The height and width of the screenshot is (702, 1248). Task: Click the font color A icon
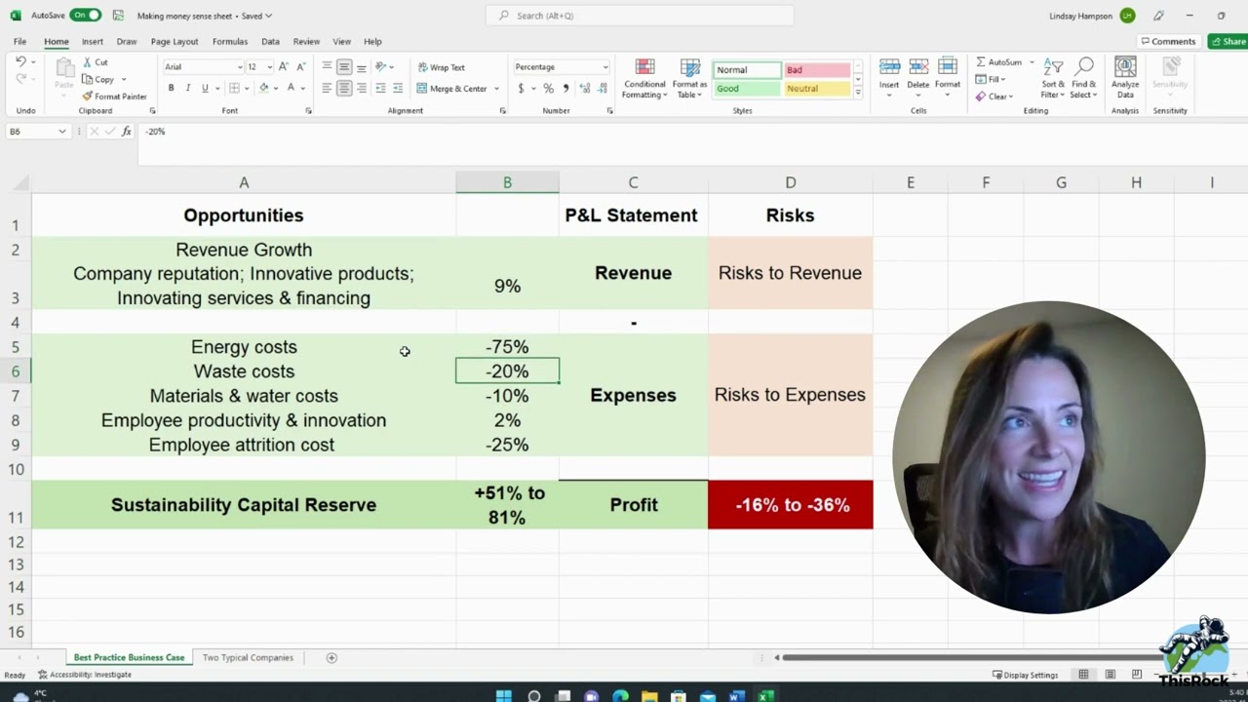click(x=290, y=88)
